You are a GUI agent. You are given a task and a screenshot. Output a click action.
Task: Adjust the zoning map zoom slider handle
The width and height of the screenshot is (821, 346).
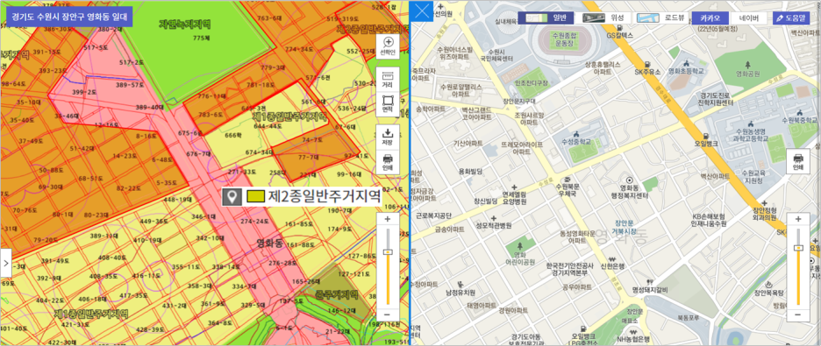coord(388,252)
